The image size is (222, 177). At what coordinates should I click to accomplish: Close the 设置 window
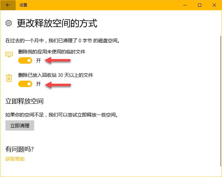[x=214, y=5]
